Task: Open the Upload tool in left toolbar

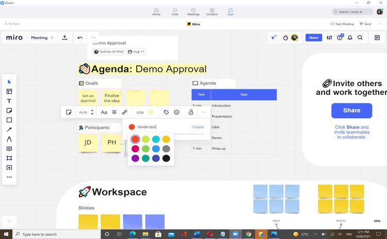Action: point(9,168)
